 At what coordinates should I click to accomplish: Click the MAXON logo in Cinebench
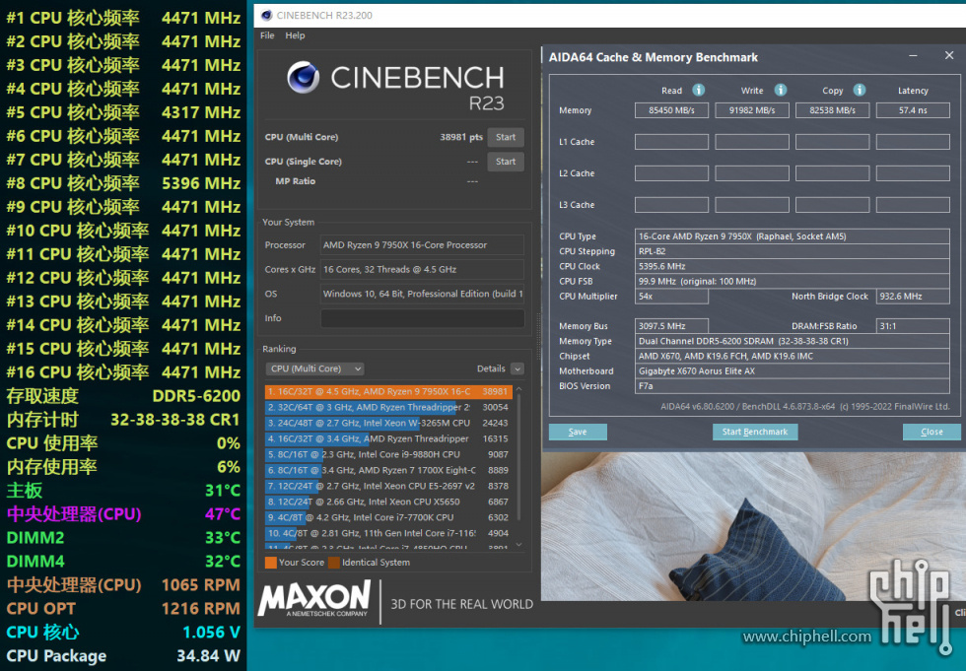(314, 599)
